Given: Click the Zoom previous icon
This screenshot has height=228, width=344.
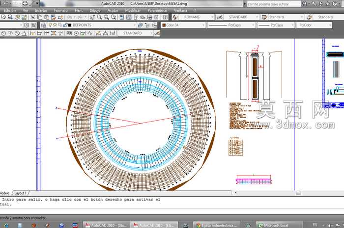Looking at the screenshot, I should (x=114, y=17).
